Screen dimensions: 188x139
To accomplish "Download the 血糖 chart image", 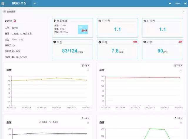I will (x=181, y=123).
